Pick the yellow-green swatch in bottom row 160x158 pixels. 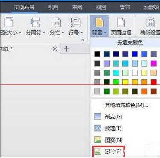[x=116, y=91]
